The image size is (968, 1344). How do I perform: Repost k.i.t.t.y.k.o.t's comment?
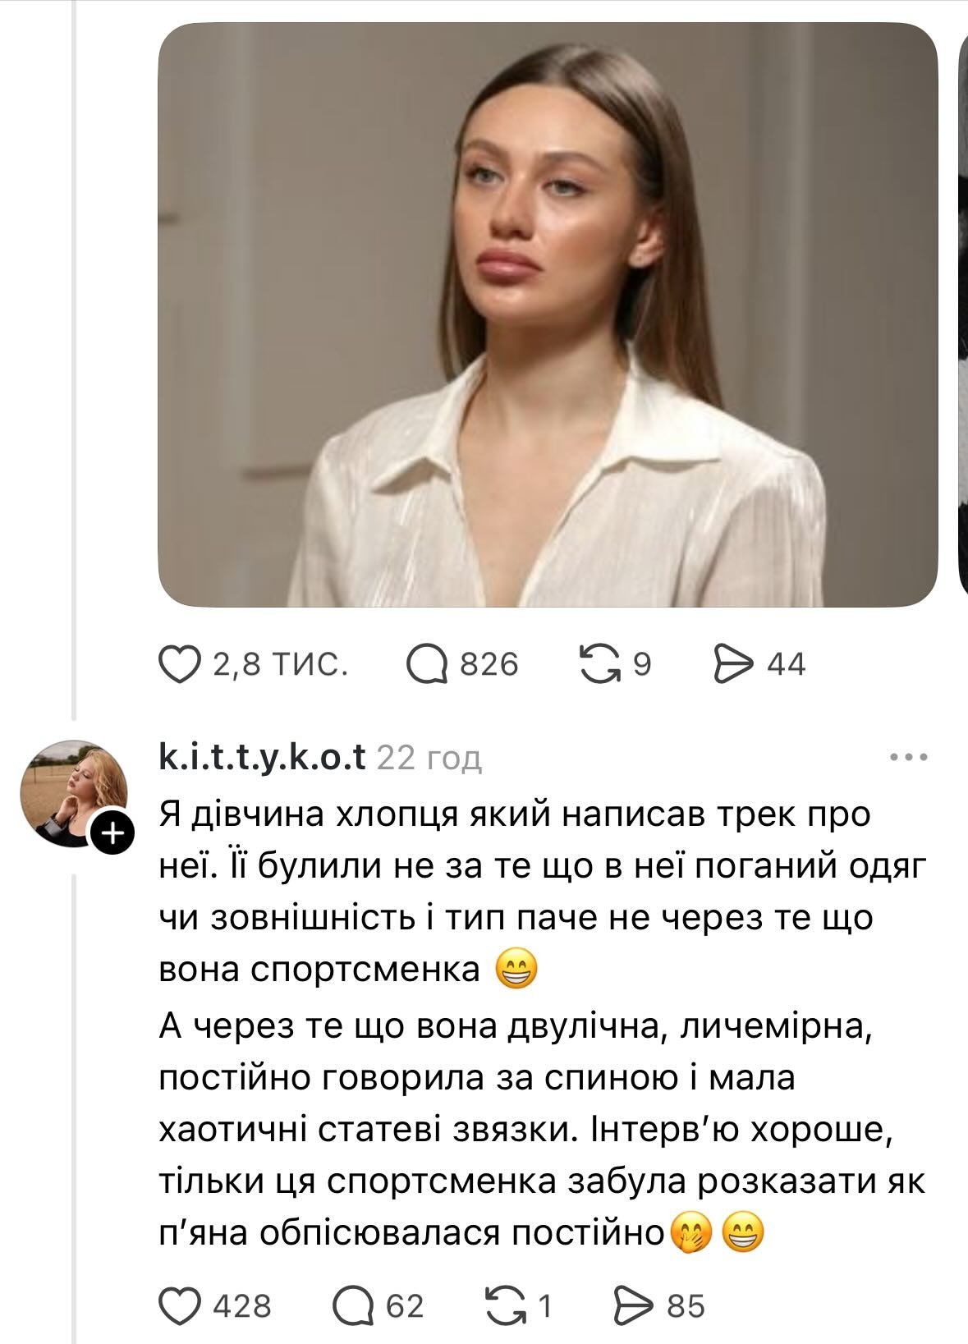point(507,1305)
